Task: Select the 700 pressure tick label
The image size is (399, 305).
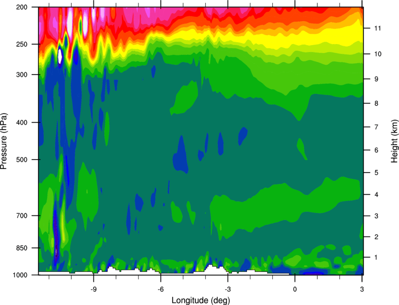Action: tap(22, 216)
